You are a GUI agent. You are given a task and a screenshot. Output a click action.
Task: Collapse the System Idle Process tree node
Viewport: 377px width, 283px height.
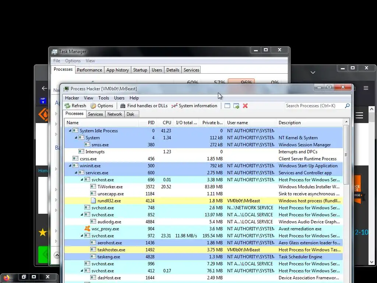70,131
